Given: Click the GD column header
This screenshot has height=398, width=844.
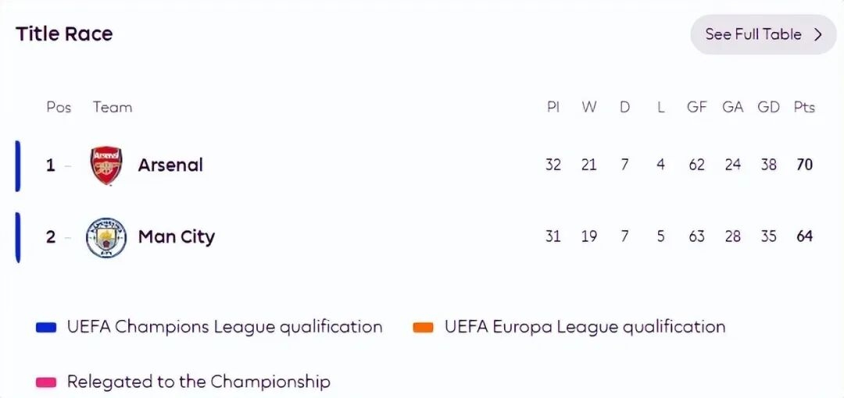Looking at the screenshot, I should point(768,108).
